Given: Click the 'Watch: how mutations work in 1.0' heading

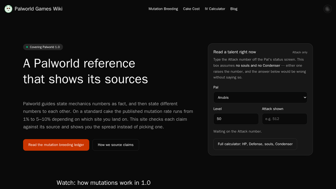Looking at the screenshot, I should 104,183.
